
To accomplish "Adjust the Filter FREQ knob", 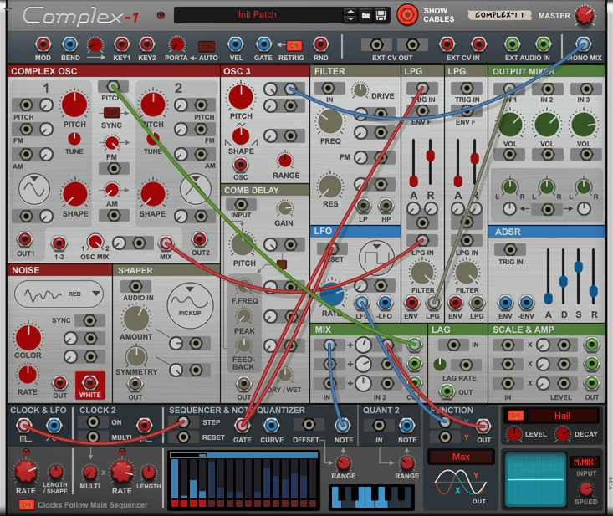I will pos(330,121).
